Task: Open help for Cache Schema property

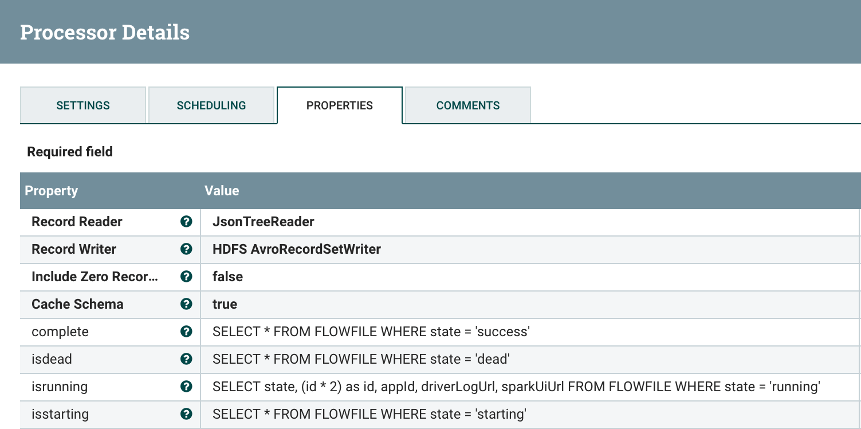Action: 186,304
